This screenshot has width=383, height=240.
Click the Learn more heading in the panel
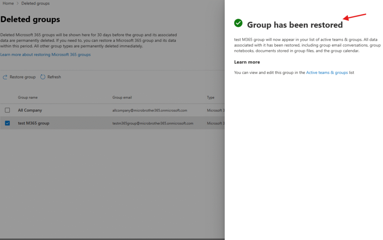247,62
